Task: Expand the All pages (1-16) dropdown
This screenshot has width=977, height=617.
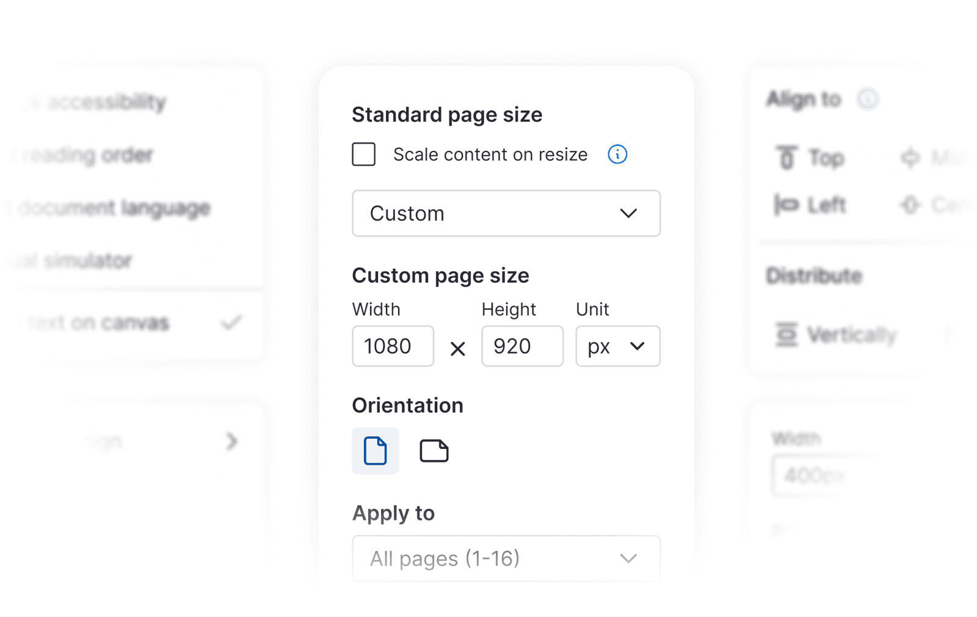Action: point(506,558)
